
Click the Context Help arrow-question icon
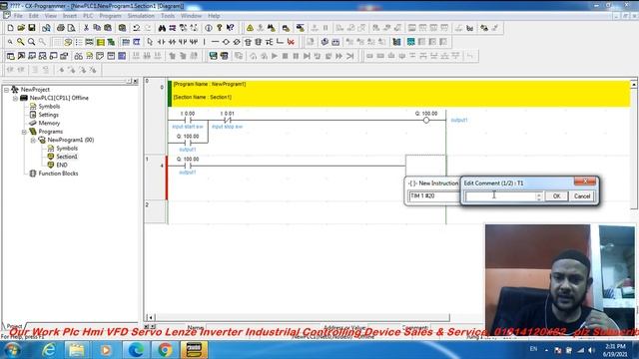[x=231, y=28]
